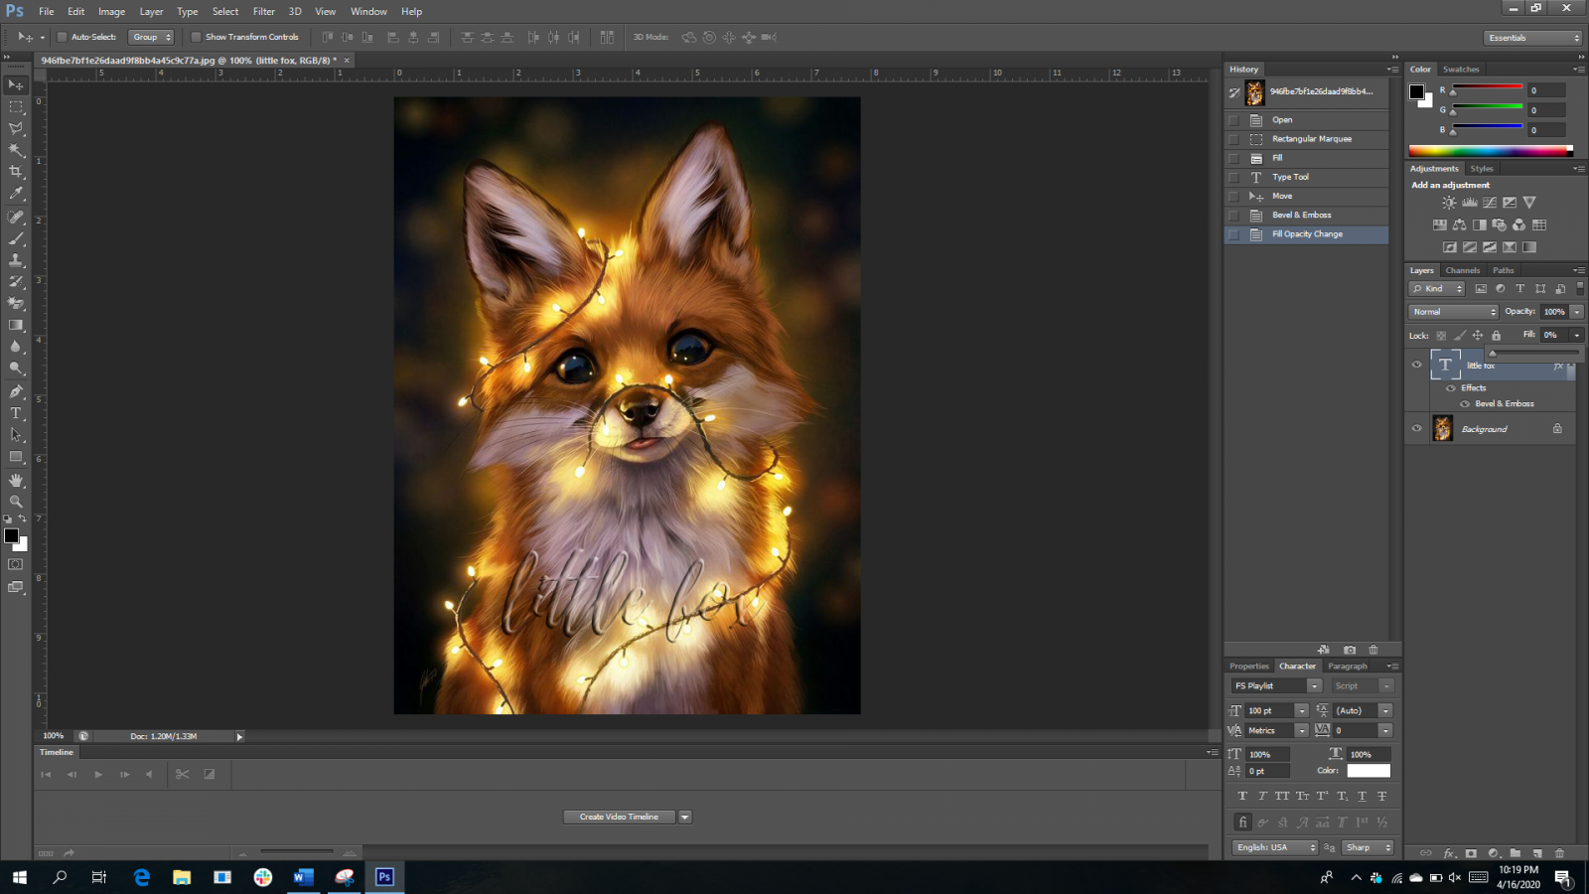Select the Horizontal Type tool
Viewport: 1589px width, 894px height.
point(16,413)
